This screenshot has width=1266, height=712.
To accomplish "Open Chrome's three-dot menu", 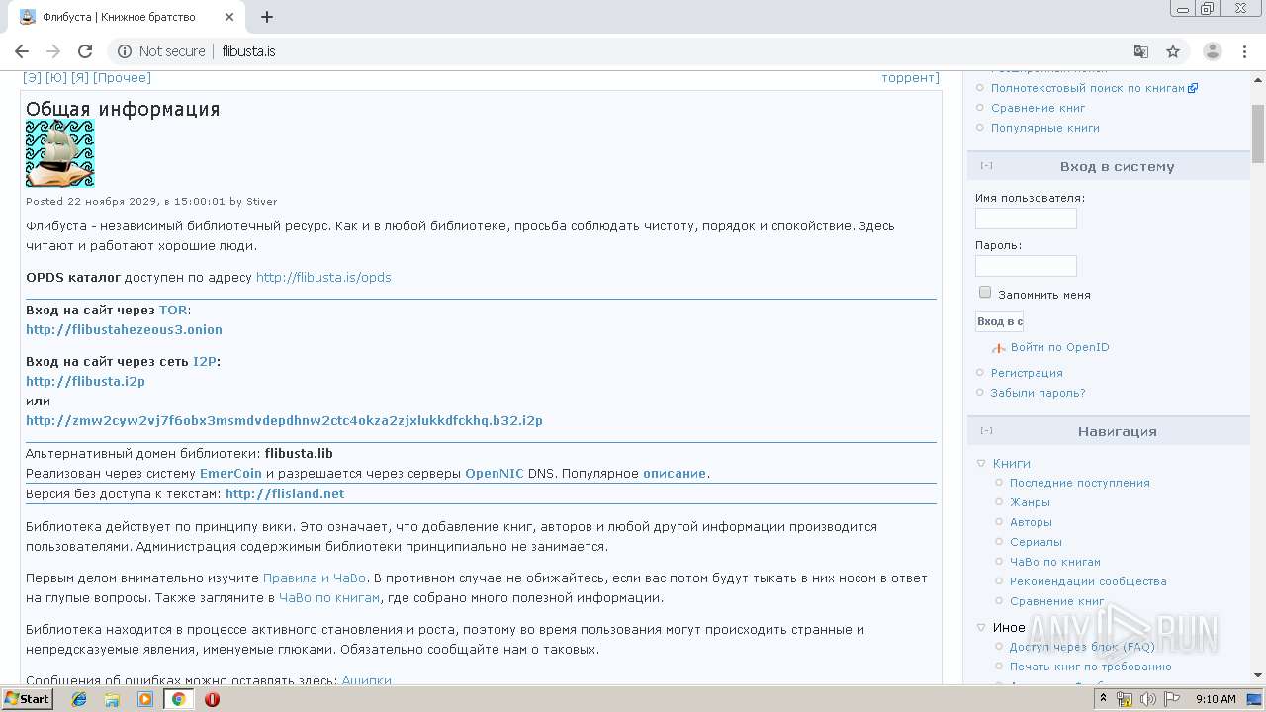I will [x=1244, y=51].
